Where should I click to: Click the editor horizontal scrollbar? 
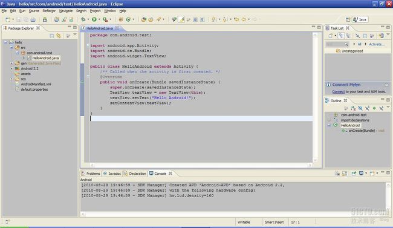tap(201, 165)
